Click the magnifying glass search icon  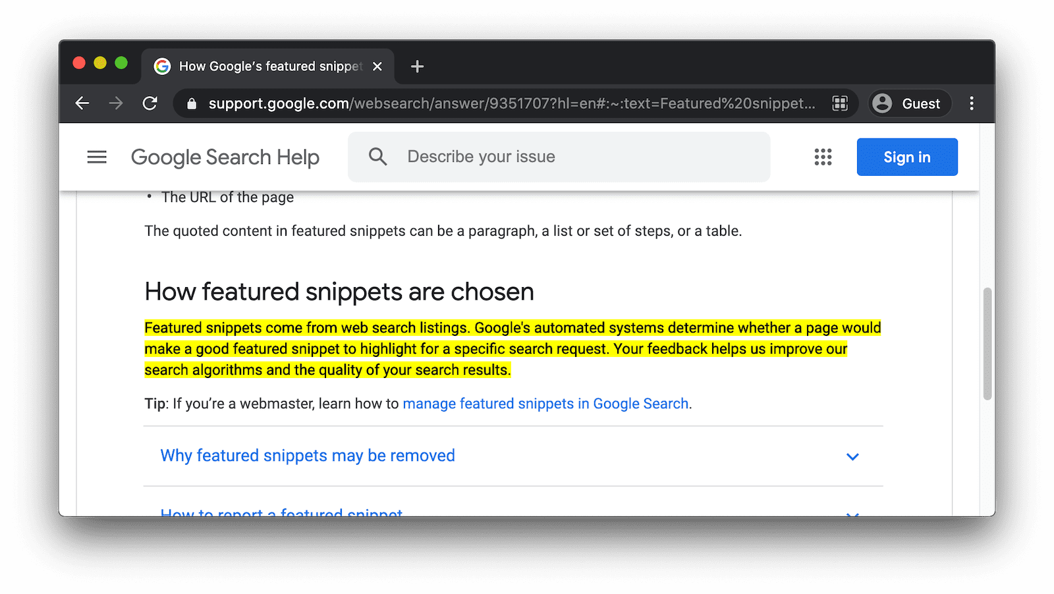(377, 157)
